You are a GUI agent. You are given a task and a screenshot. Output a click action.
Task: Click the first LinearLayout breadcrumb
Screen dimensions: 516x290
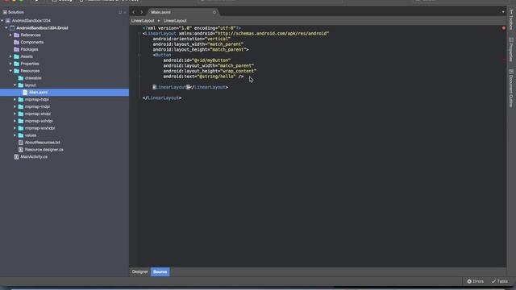click(143, 21)
